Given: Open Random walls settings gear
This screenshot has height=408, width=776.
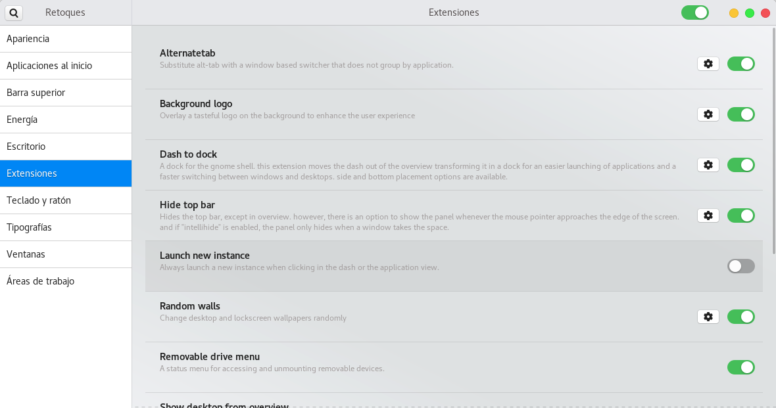Looking at the screenshot, I should pos(708,317).
